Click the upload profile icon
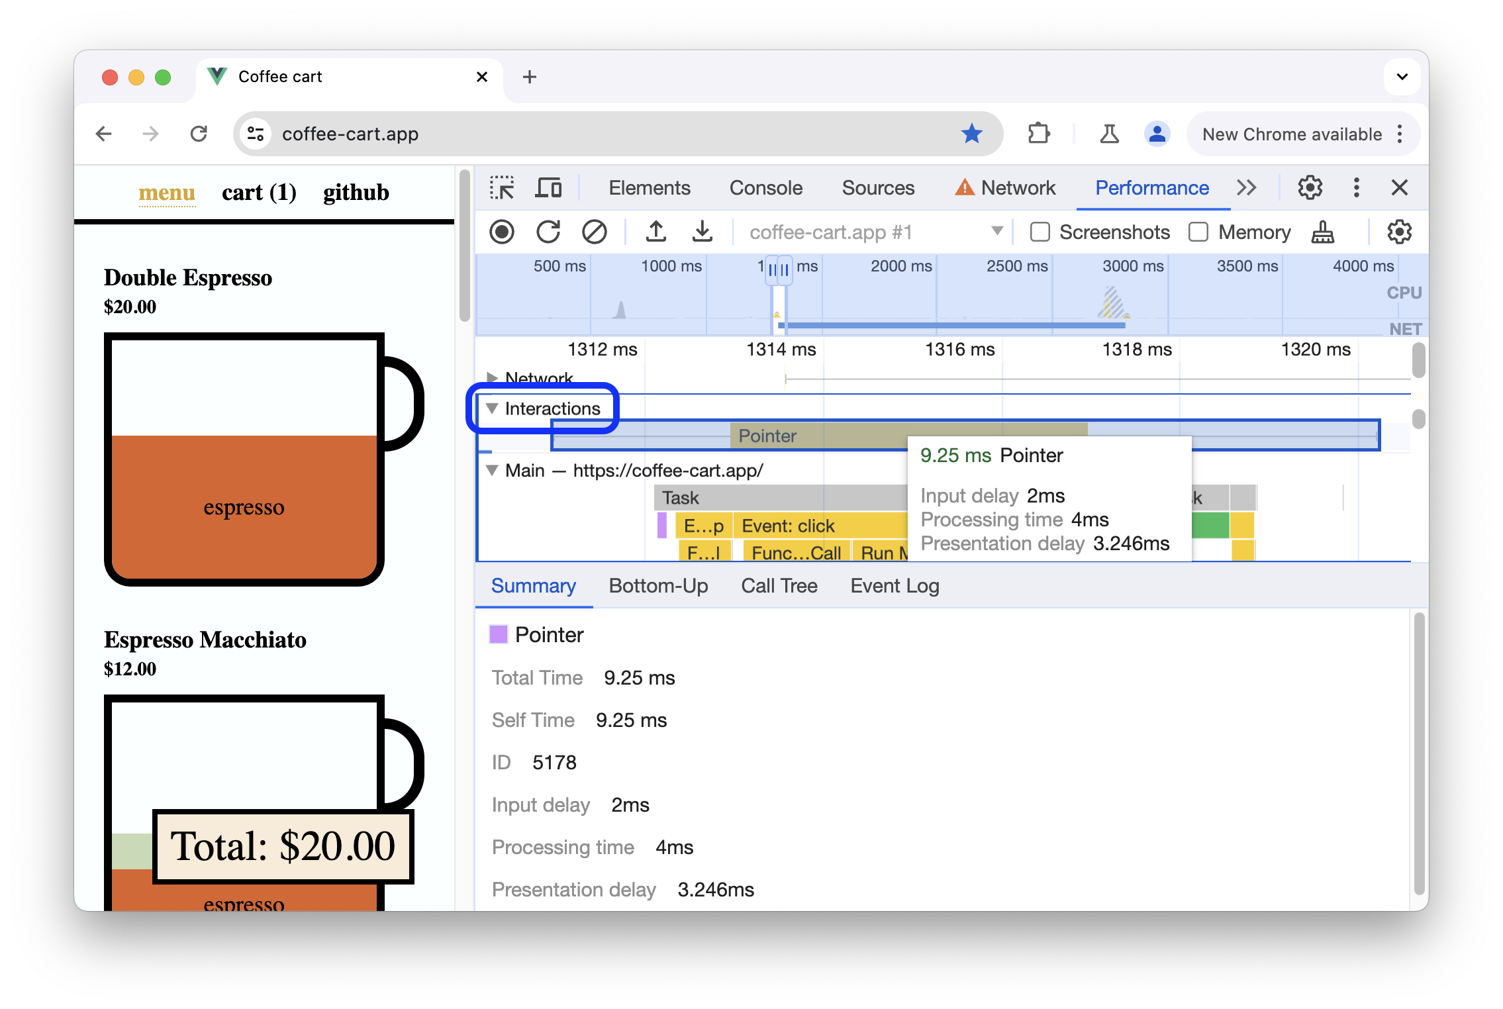This screenshot has width=1503, height=1009. [x=654, y=233]
